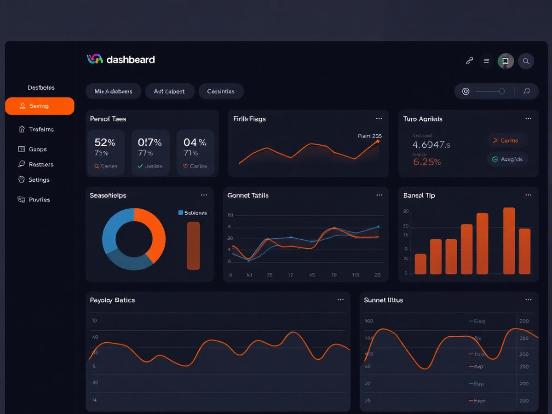Click the Firils Fisgs card title
This screenshot has width=552, height=414.
[x=249, y=119]
